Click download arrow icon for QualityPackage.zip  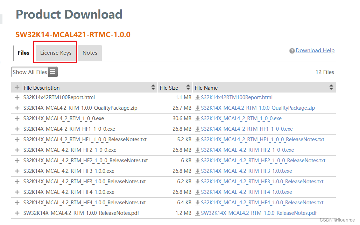click(197, 108)
